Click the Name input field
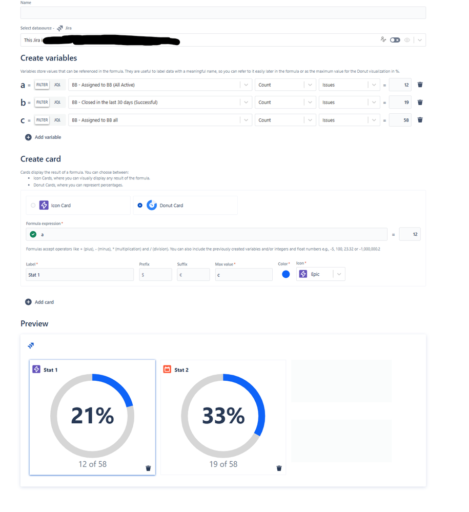 223,13
